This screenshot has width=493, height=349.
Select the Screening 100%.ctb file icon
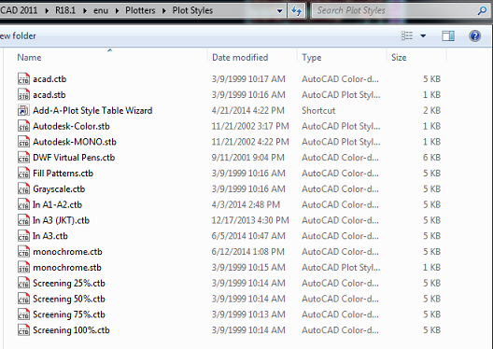click(23, 330)
